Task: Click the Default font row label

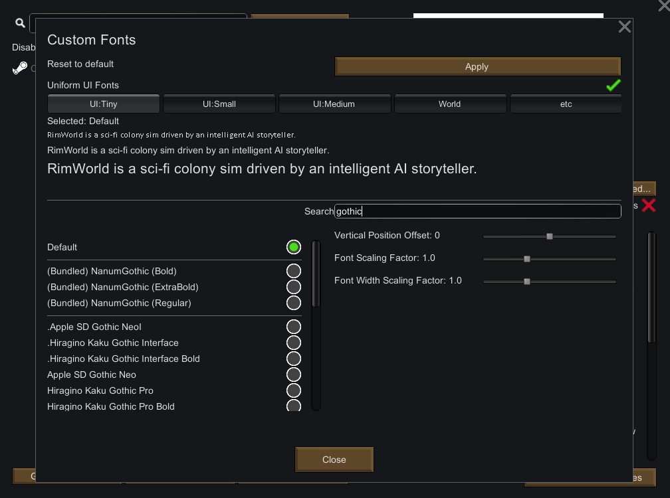Action: coord(62,247)
